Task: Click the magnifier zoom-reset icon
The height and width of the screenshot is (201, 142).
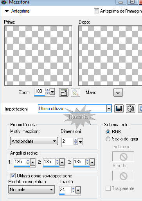Action: 75,92
